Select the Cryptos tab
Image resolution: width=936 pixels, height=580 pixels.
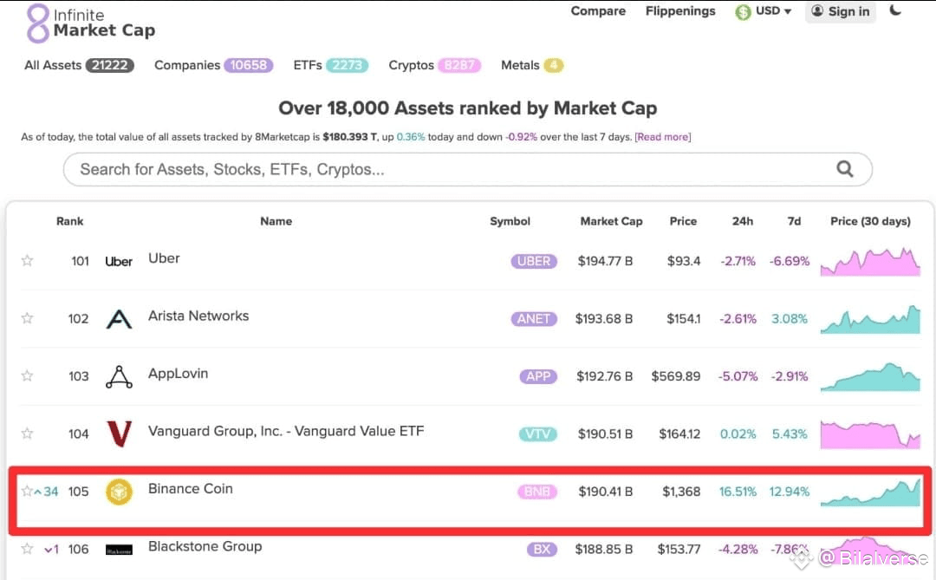click(434, 65)
